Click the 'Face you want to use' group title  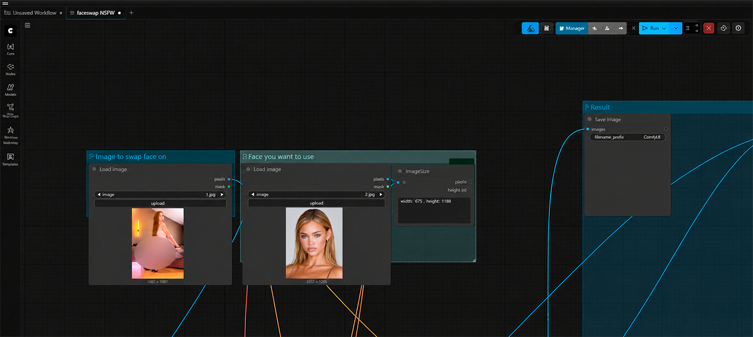[x=281, y=157]
